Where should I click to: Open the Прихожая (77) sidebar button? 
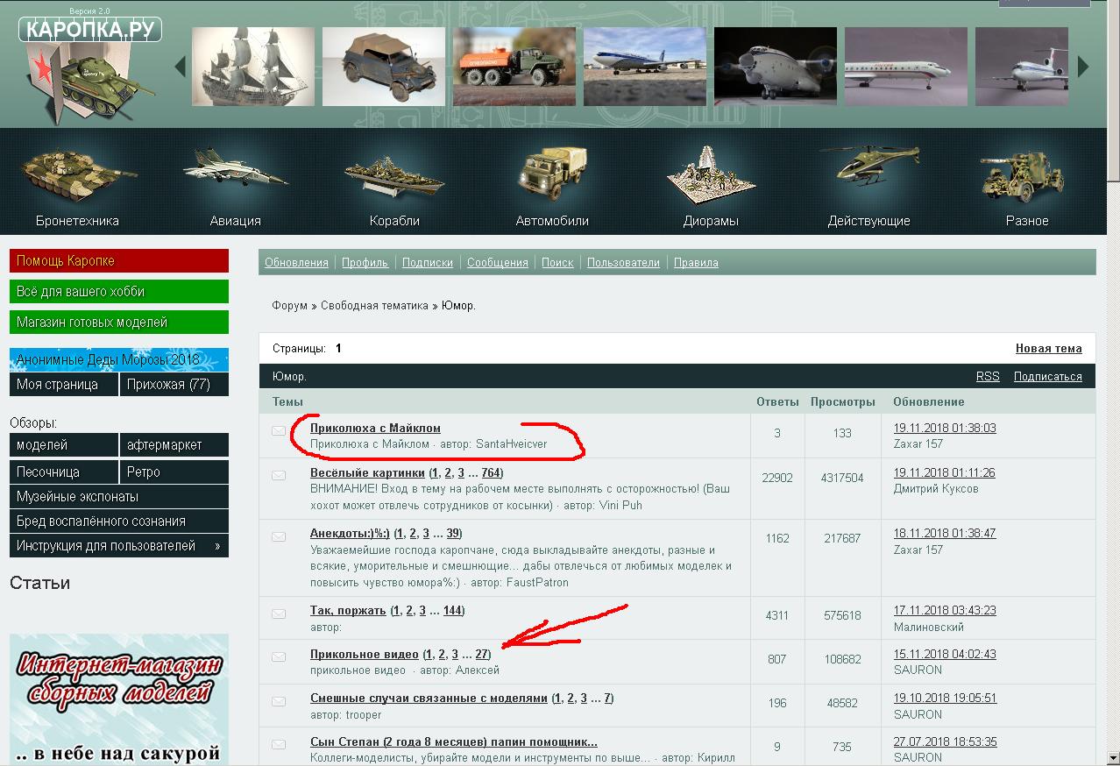tap(173, 384)
